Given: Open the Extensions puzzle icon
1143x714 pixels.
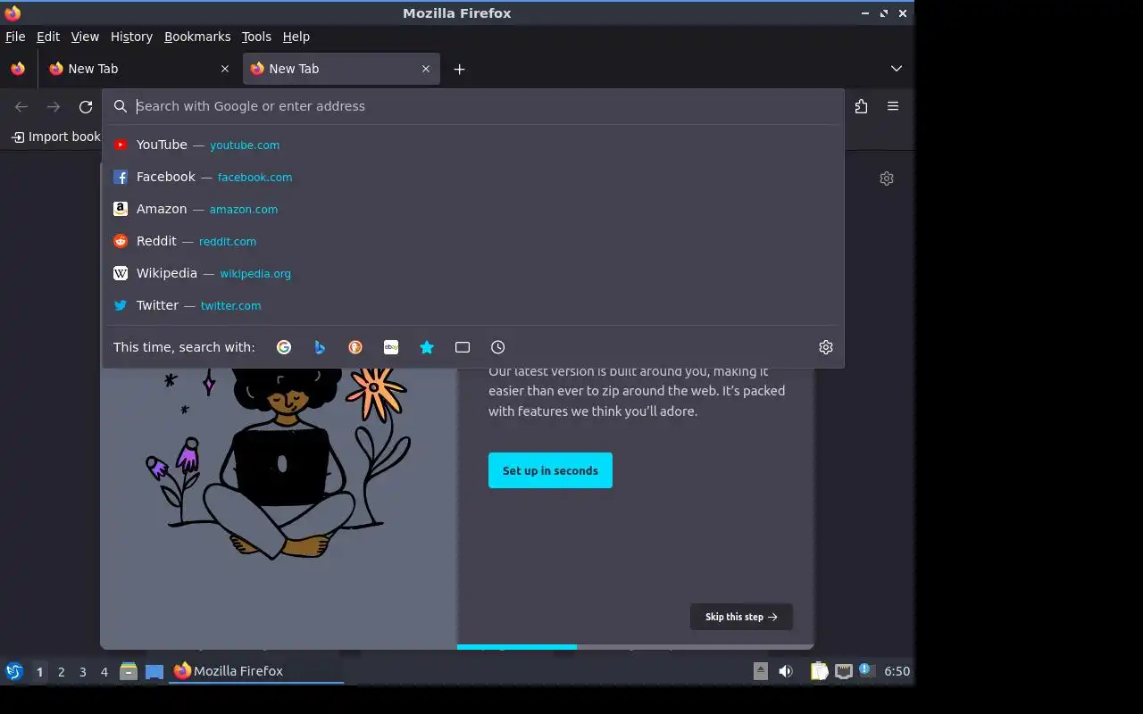Looking at the screenshot, I should [x=861, y=106].
